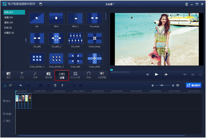Step to previous frame
206x138 pixels.
click(148, 75)
